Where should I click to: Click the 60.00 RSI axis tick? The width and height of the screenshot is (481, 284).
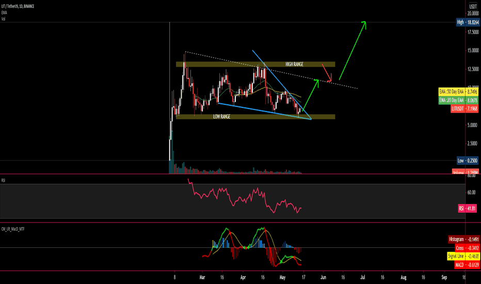pyautogui.click(x=471, y=193)
